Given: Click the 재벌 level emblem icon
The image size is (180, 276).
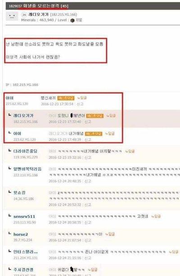Looking at the screenshot, I should [72, 20].
